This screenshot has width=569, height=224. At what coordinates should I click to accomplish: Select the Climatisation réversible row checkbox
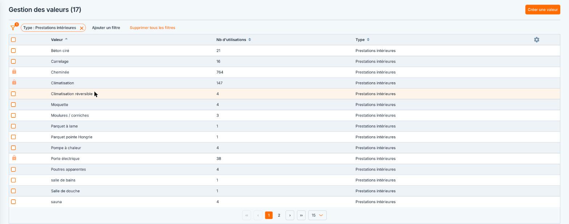(13, 94)
